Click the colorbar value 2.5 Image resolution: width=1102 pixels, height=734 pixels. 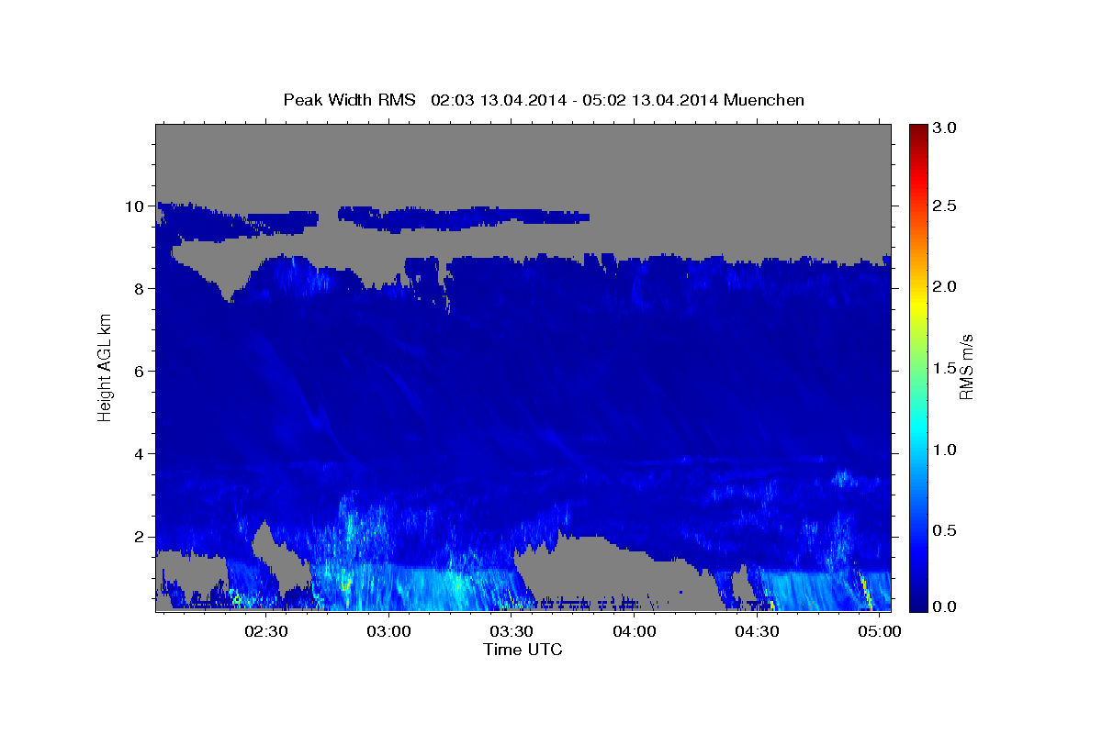[946, 206]
